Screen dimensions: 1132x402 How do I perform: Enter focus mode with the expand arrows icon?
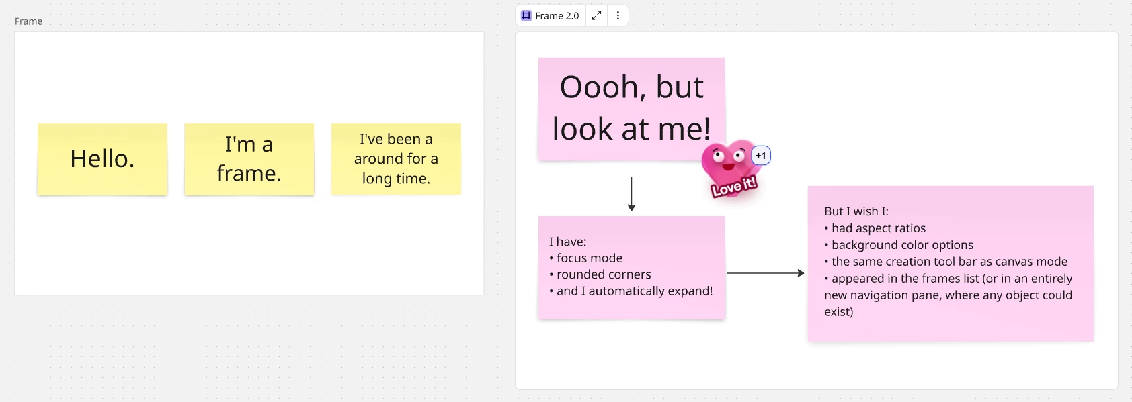(x=596, y=15)
